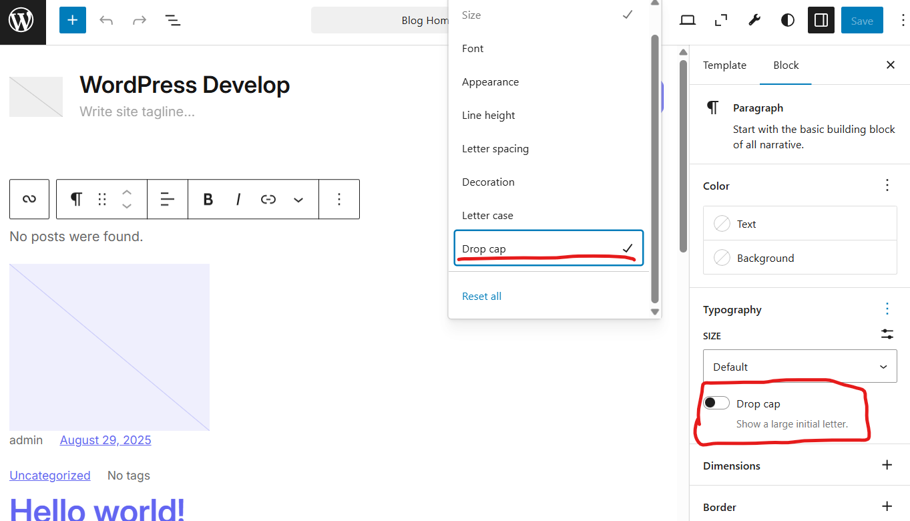Click Reset all in Typography menu
Image resolution: width=910 pixels, height=521 pixels.
pyautogui.click(x=481, y=296)
